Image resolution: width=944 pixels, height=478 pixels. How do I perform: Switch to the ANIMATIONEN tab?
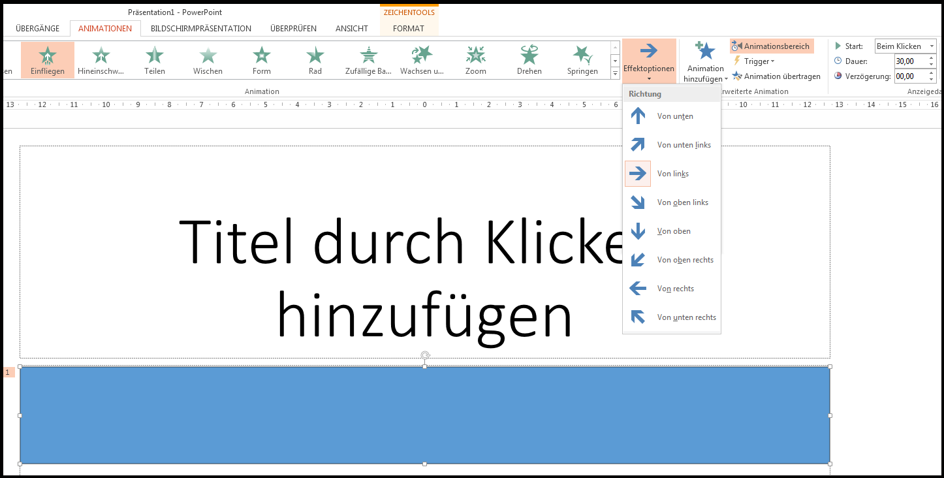click(105, 29)
